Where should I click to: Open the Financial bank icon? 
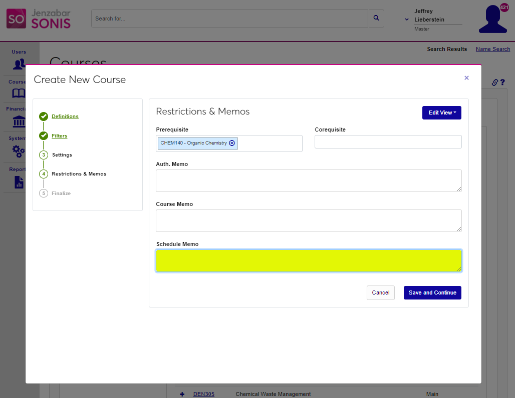pyautogui.click(x=19, y=121)
